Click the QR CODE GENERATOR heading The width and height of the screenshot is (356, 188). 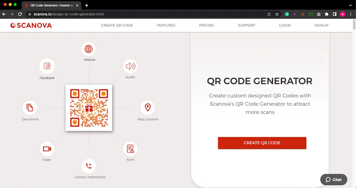tap(260, 81)
